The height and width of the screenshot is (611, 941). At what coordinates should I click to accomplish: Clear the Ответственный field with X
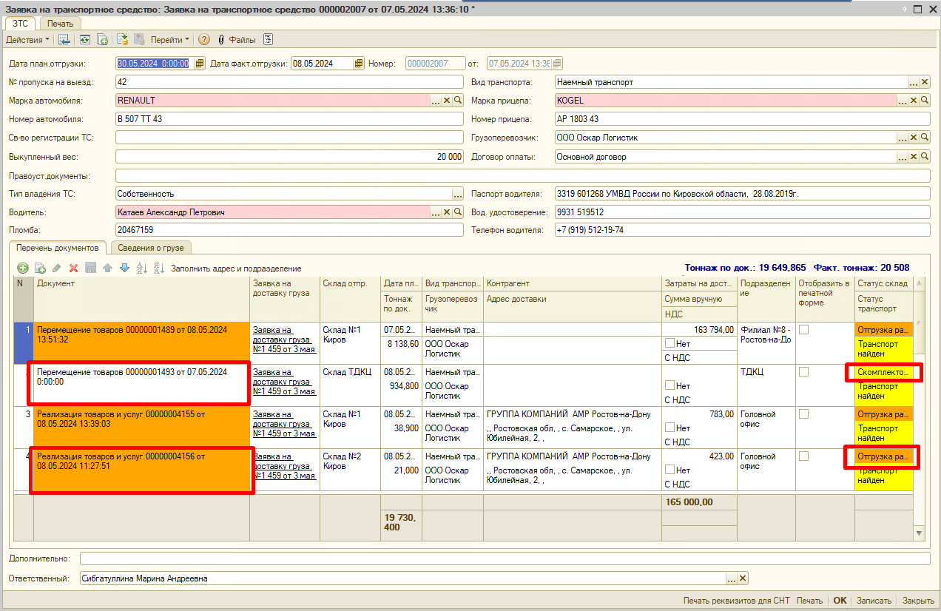(743, 578)
